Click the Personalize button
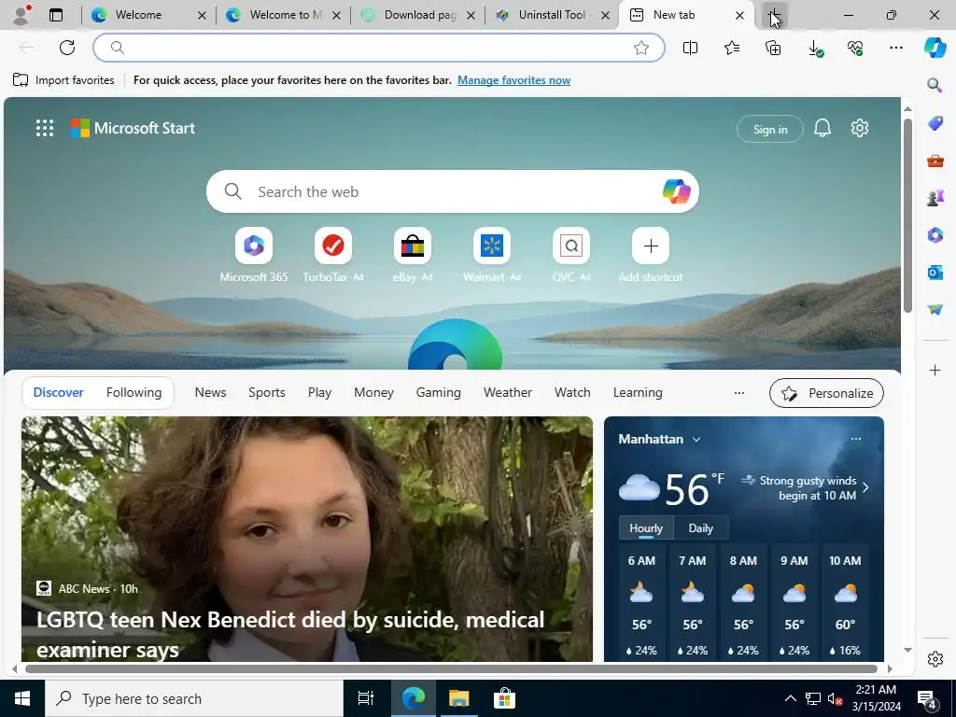The width and height of the screenshot is (956, 717). coord(827,393)
